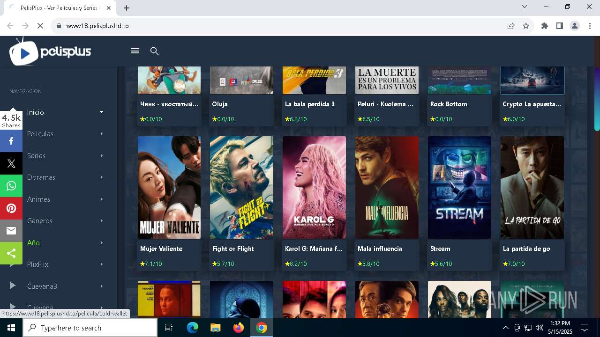Viewport: 600px width, 337px height.
Task: Expand the Series submenu arrow
Action: point(102,155)
